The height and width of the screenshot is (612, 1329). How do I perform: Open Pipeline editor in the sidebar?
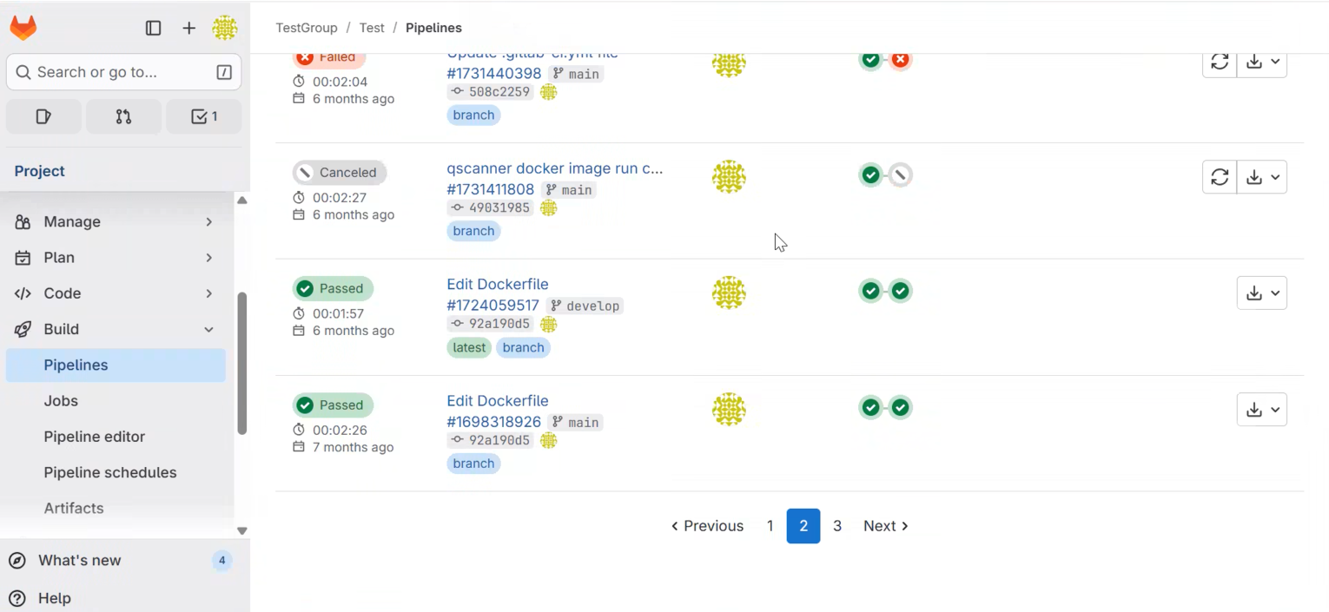116,437
